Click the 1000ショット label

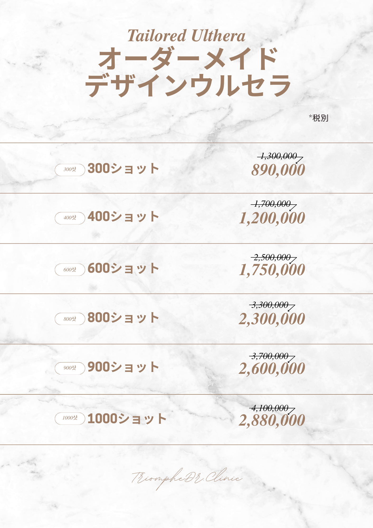(127, 419)
